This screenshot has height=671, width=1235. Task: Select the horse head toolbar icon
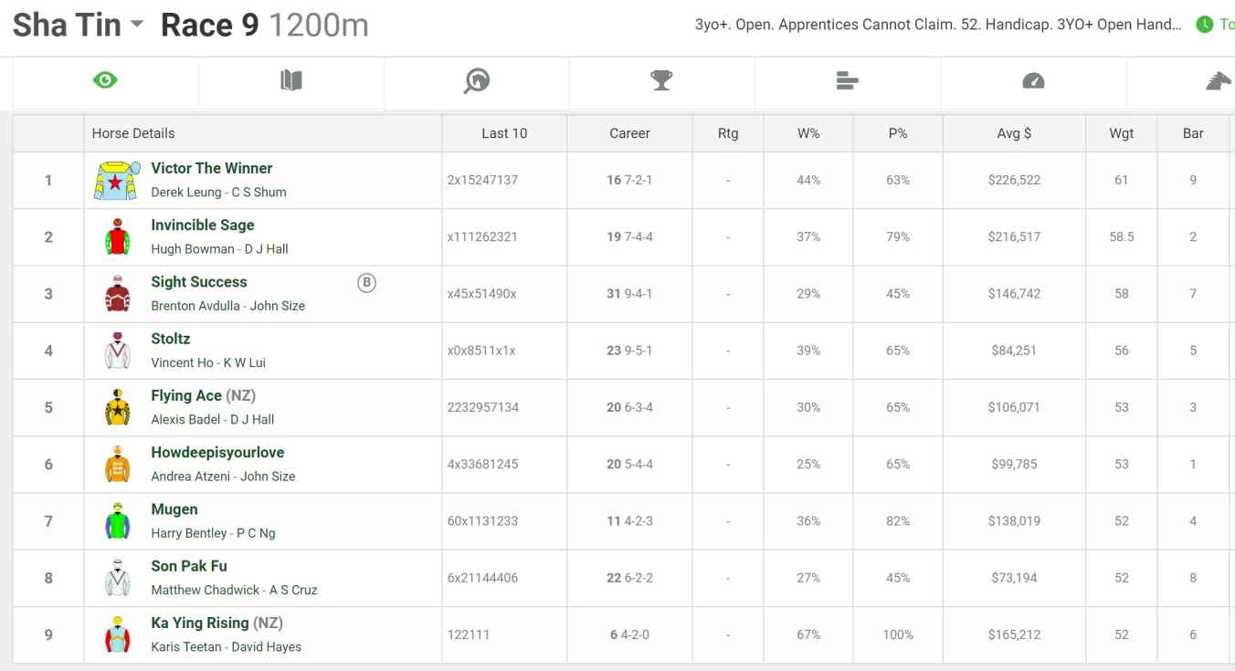coord(1218,80)
